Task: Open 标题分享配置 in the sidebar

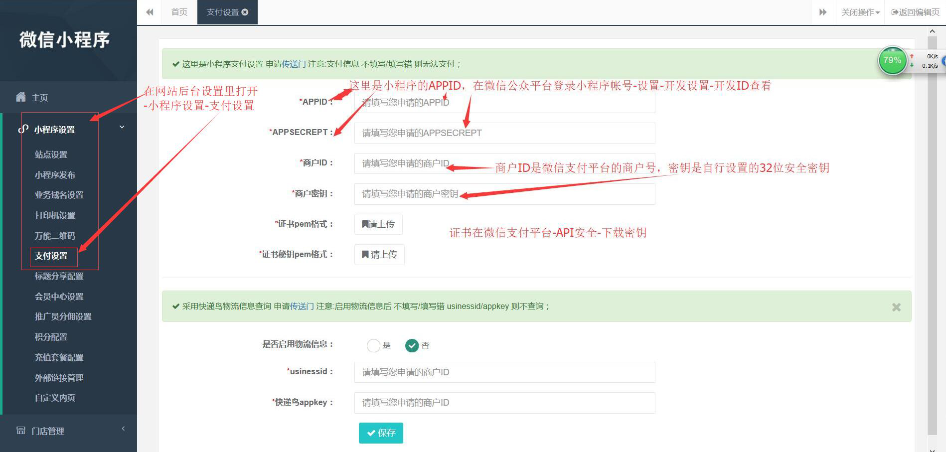Action: pyautogui.click(x=59, y=276)
